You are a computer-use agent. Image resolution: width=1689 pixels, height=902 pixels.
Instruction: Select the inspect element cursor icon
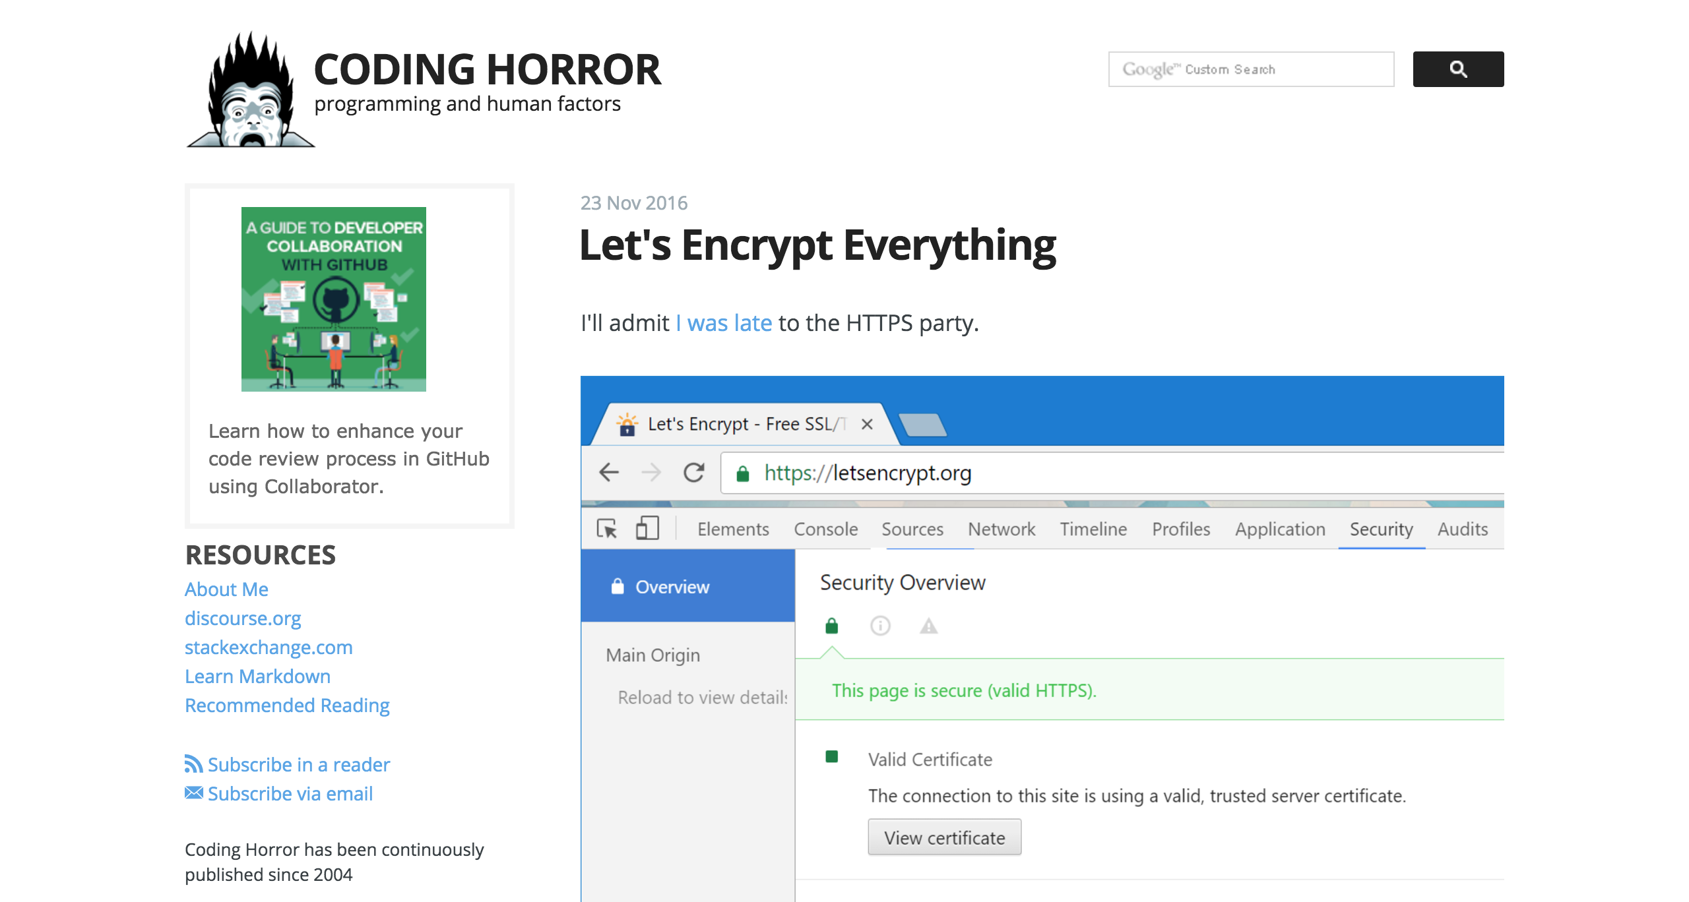[x=607, y=529]
